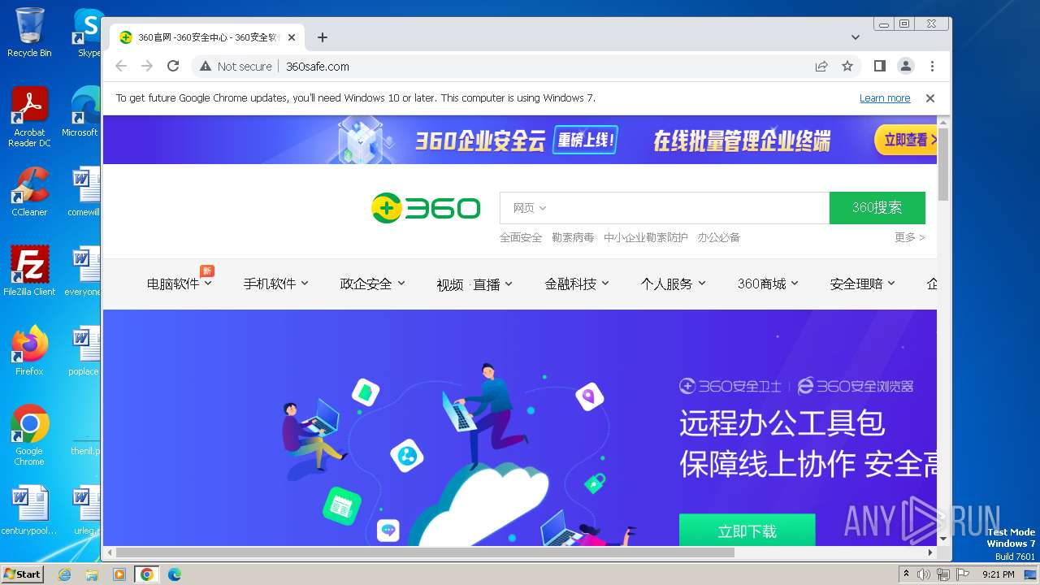This screenshot has width=1040, height=585.
Task: Share this page via the share icon
Action: (821, 67)
